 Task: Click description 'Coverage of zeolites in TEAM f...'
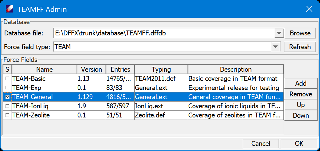(x=236, y=115)
